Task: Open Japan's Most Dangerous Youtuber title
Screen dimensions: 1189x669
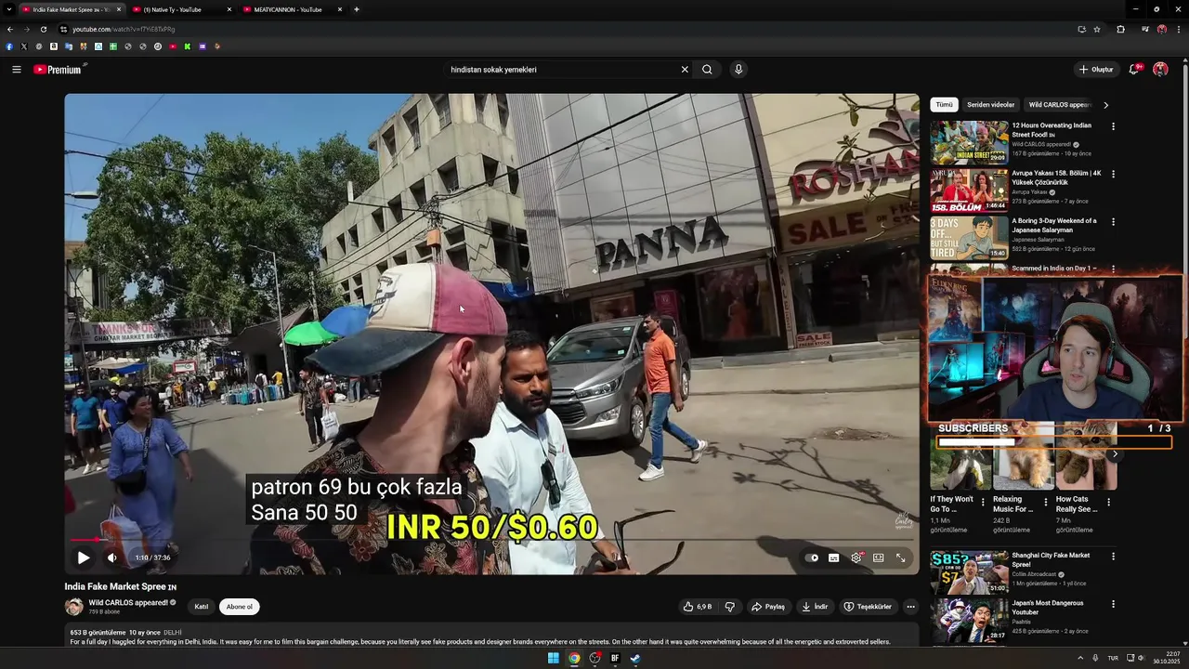Action: tap(1048, 607)
